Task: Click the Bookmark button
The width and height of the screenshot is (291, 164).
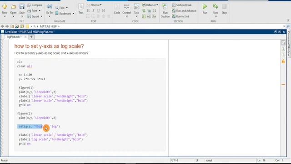Action: click(63, 13)
